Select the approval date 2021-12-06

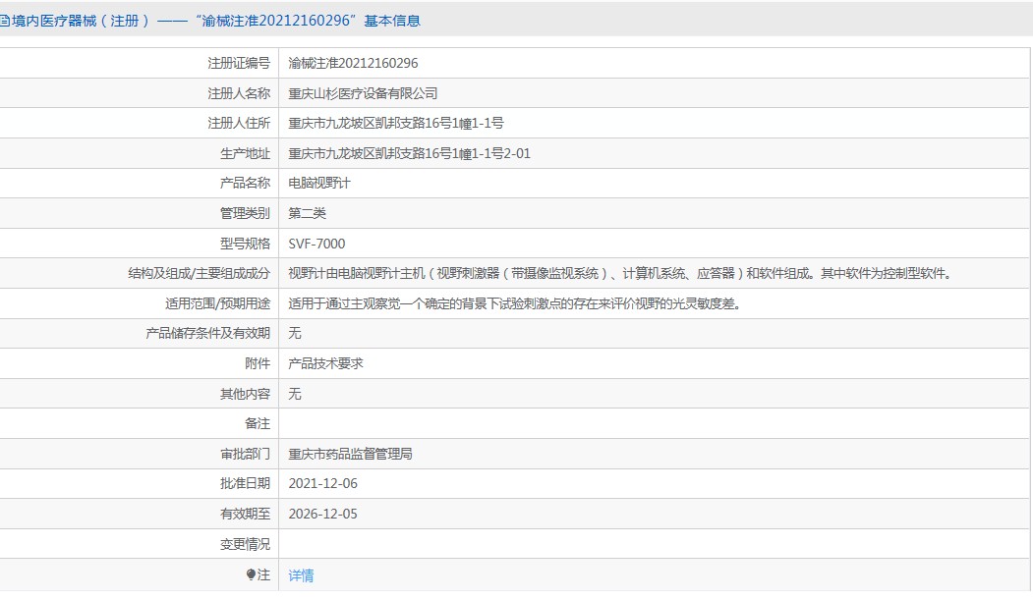click(x=323, y=484)
